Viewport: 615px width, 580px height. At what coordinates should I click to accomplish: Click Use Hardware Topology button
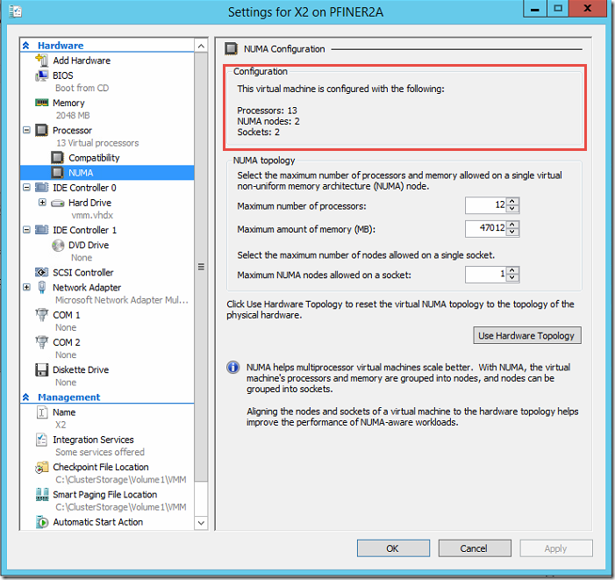coord(527,336)
